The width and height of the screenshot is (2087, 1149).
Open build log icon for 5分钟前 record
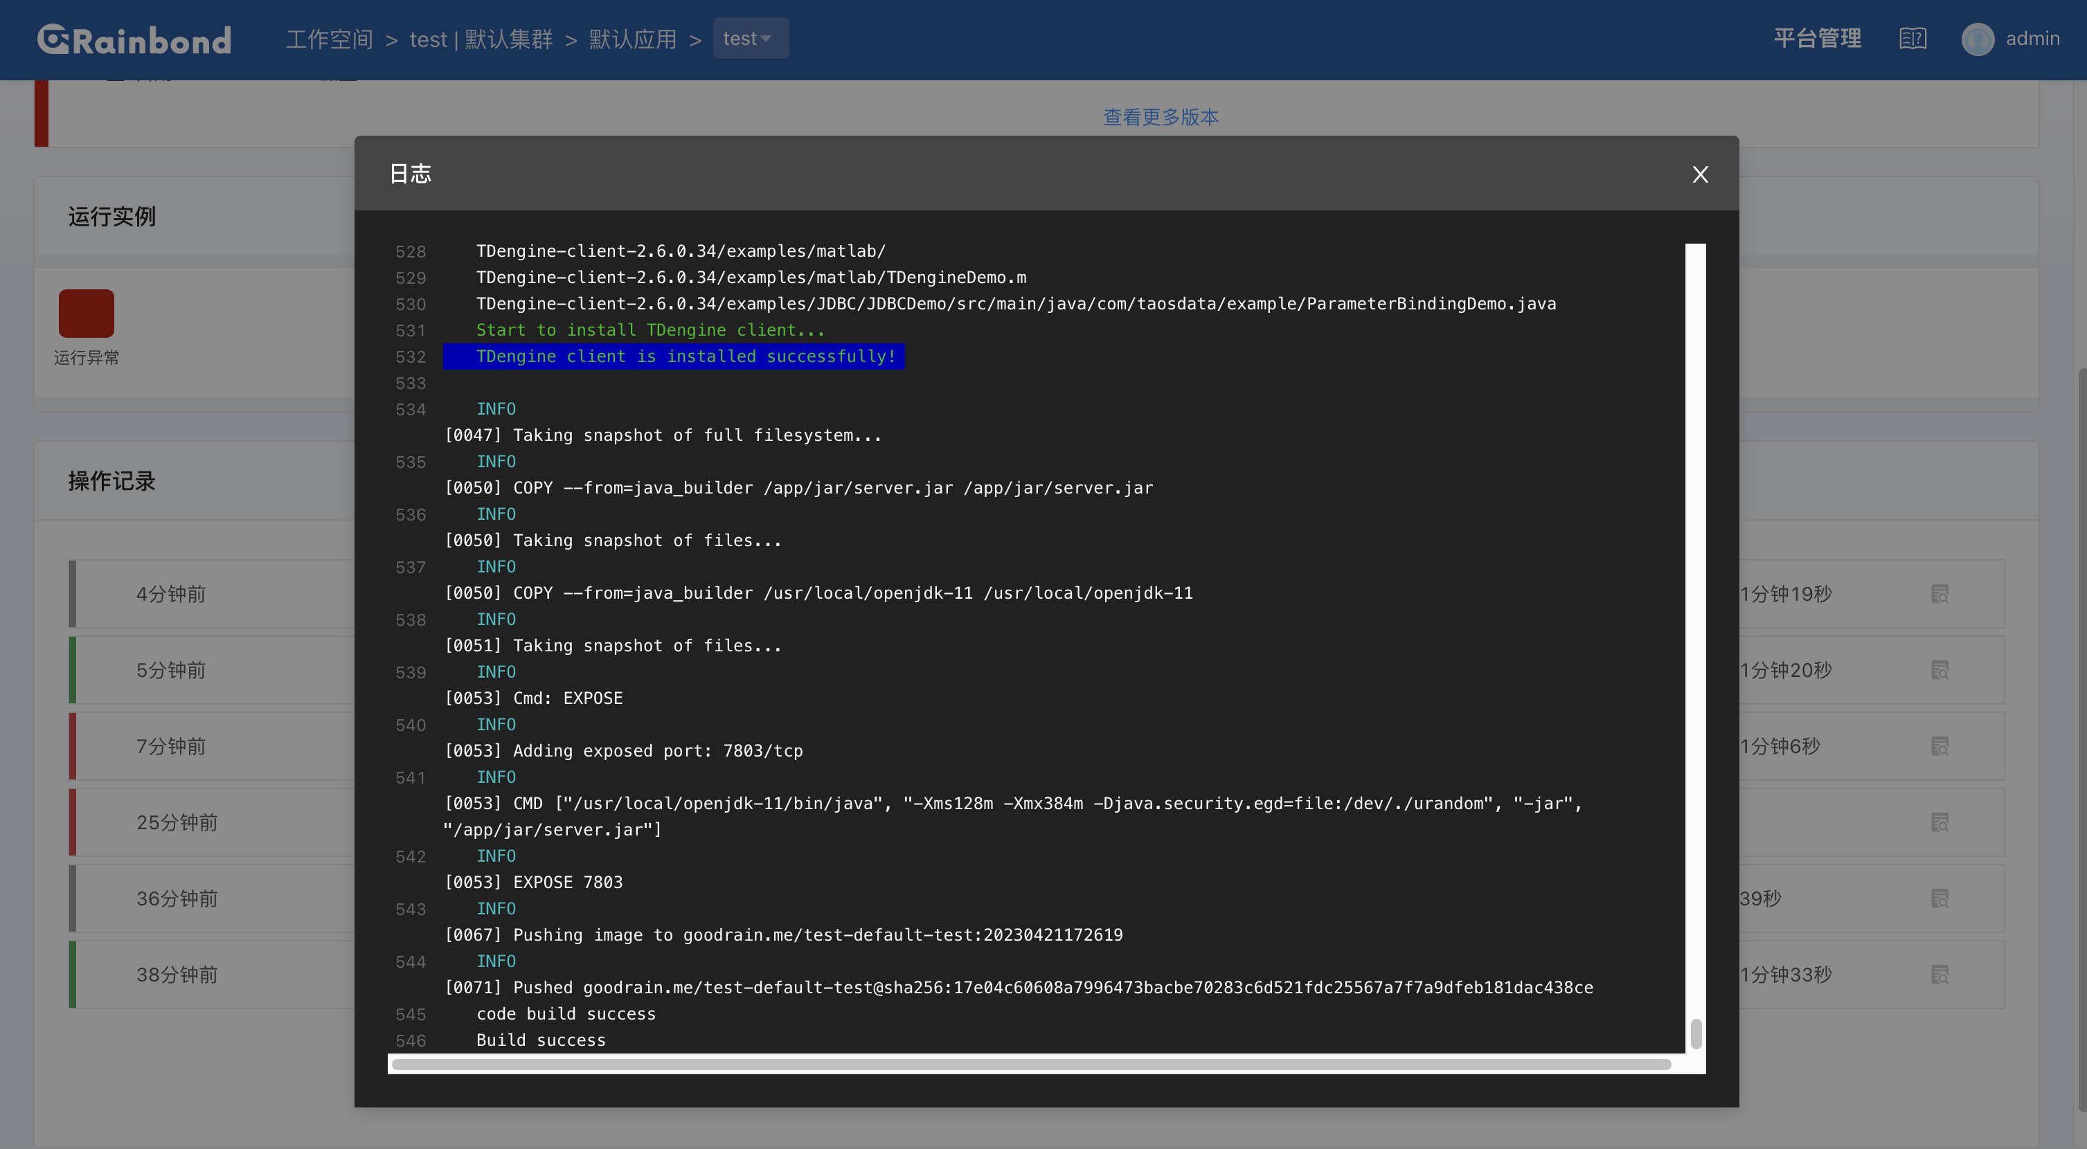1941,669
